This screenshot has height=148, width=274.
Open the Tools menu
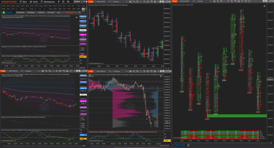pos(34,2)
